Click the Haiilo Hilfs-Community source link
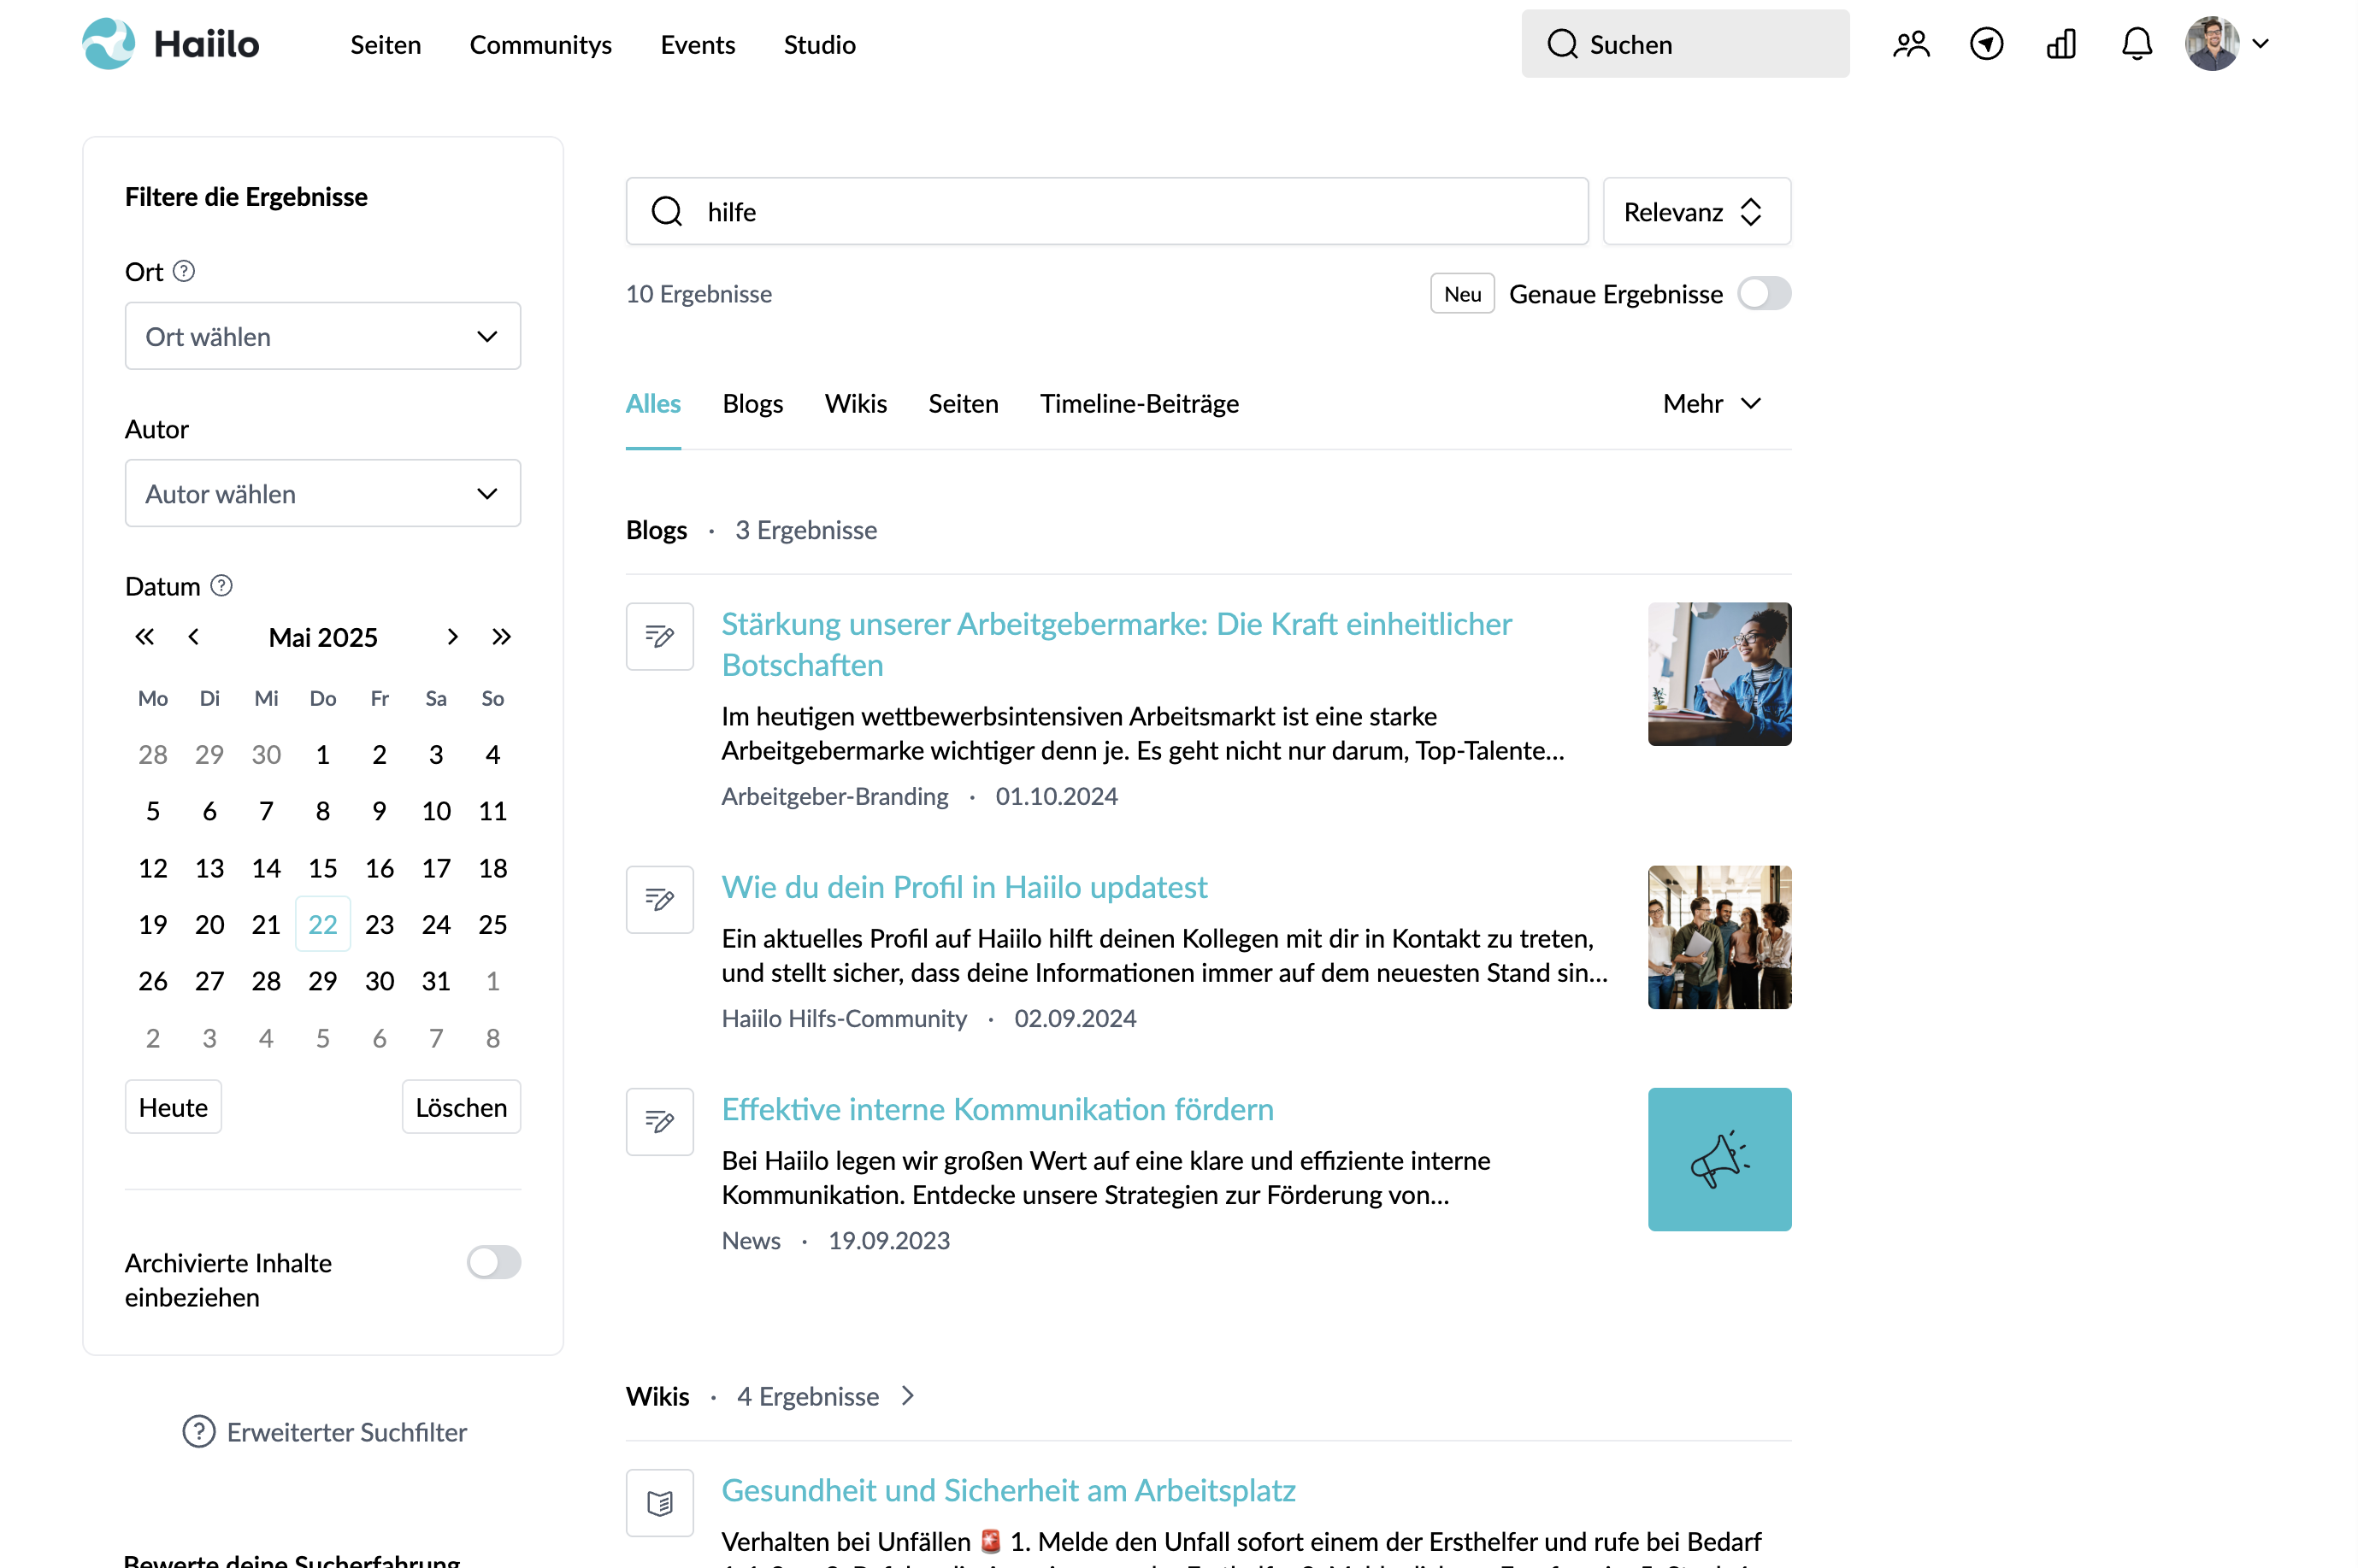Image resolution: width=2358 pixels, height=1568 pixels. click(845, 1018)
